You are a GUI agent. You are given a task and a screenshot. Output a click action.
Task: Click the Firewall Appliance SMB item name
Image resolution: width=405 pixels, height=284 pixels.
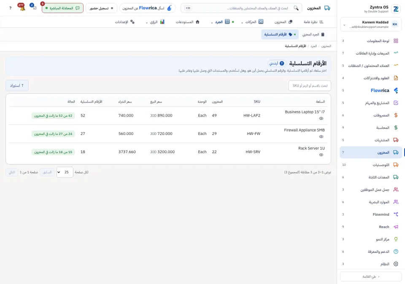click(x=304, y=130)
